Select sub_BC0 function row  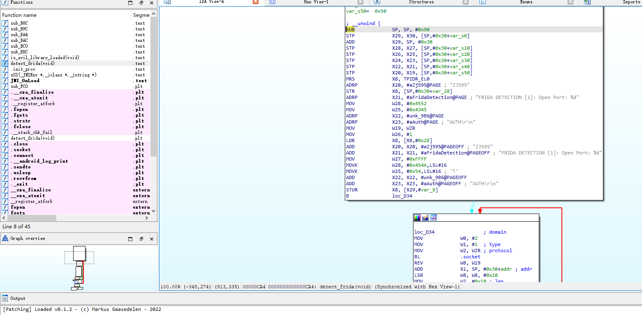click(76, 46)
